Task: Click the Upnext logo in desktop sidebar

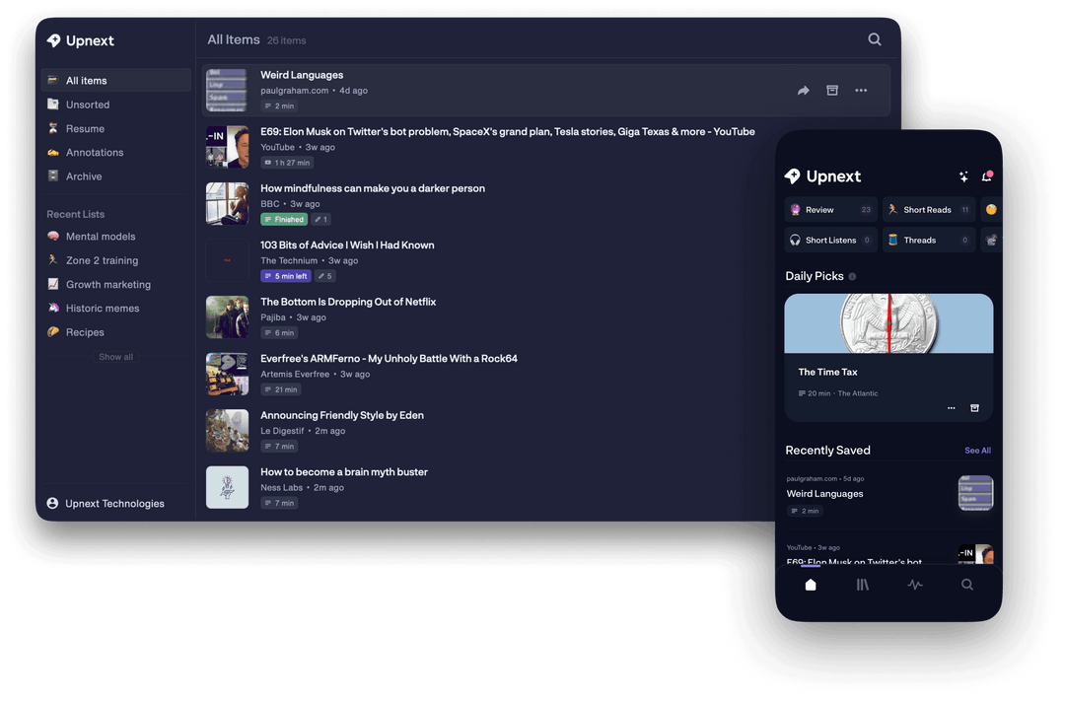Action: [x=80, y=40]
